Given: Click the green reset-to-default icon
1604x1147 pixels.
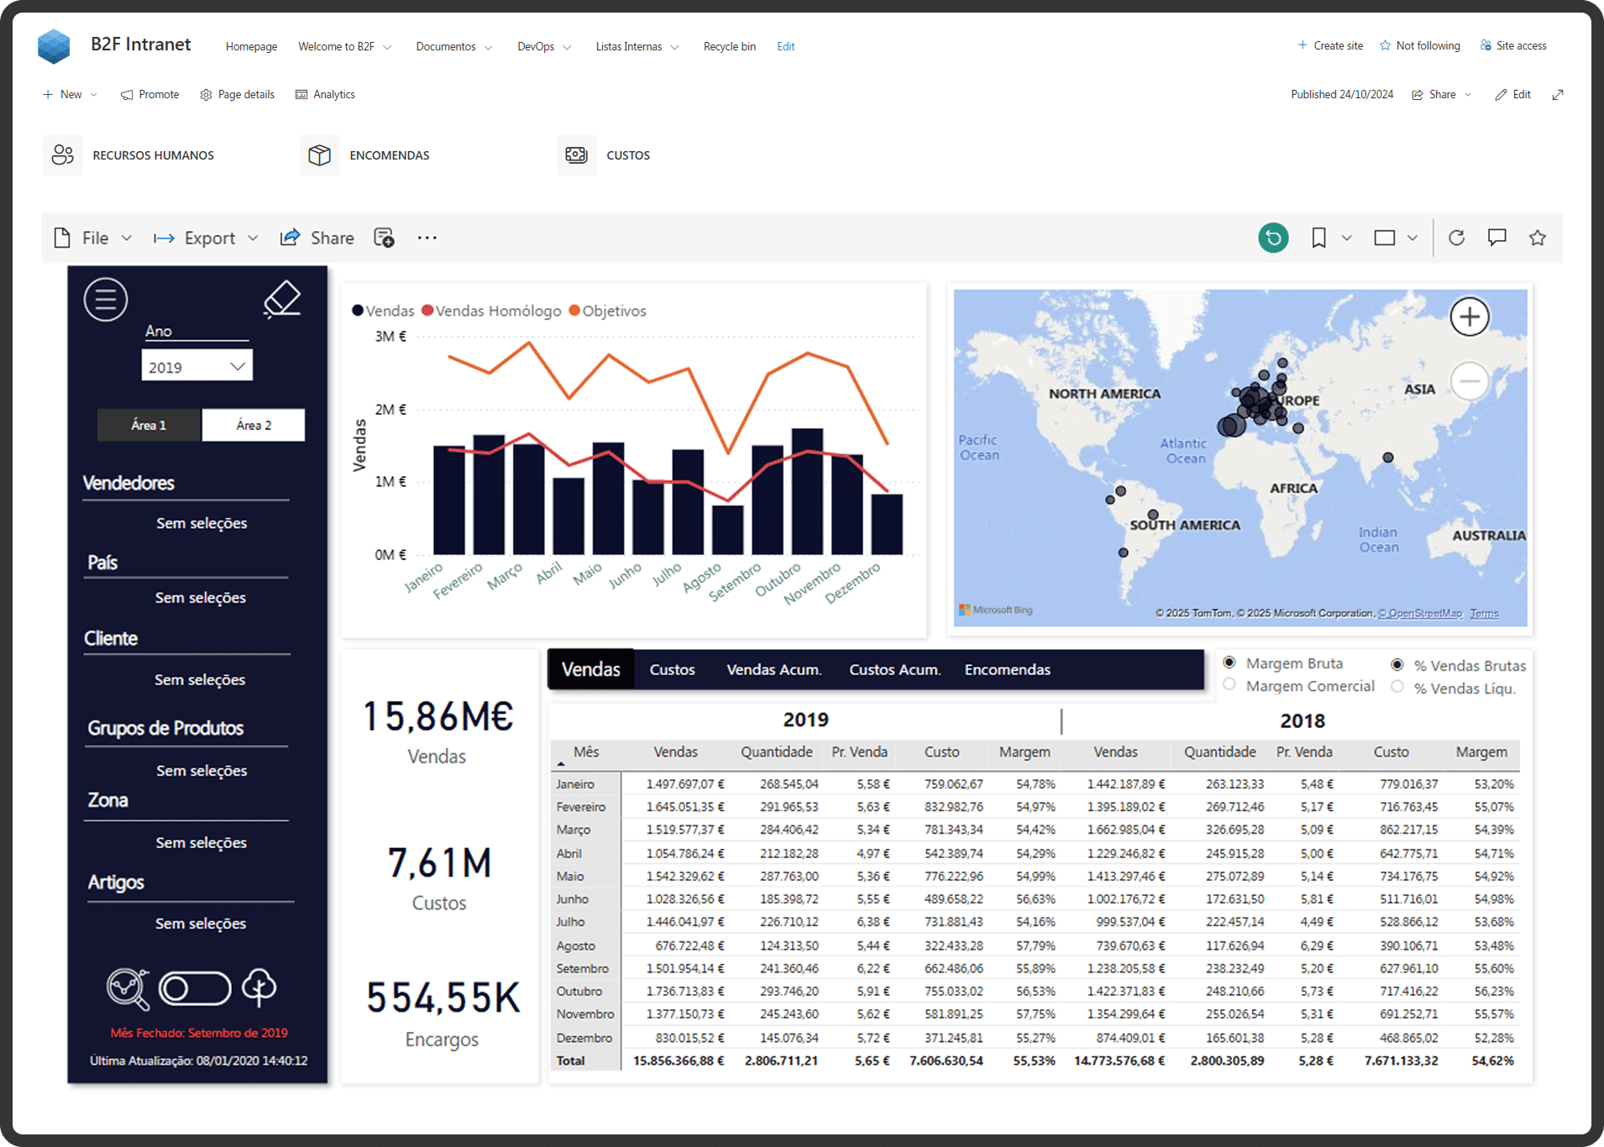Looking at the screenshot, I should tap(1273, 238).
